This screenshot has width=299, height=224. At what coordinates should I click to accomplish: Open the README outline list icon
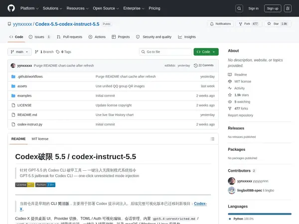click(x=212, y=139)
